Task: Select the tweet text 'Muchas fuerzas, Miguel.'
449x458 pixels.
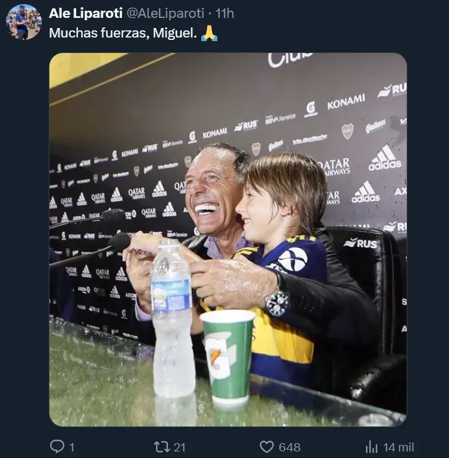Action: pyautogui.click(x=122, y=33)
